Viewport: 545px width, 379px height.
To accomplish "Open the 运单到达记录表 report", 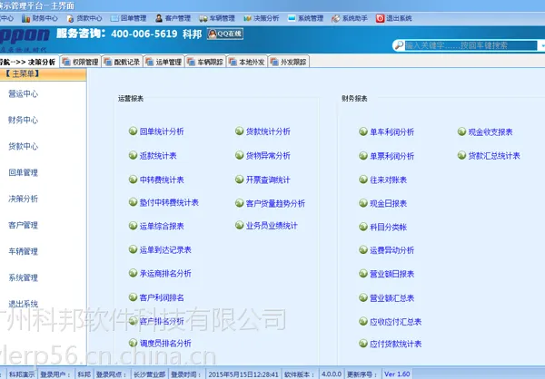I will (x=165, y=250).
